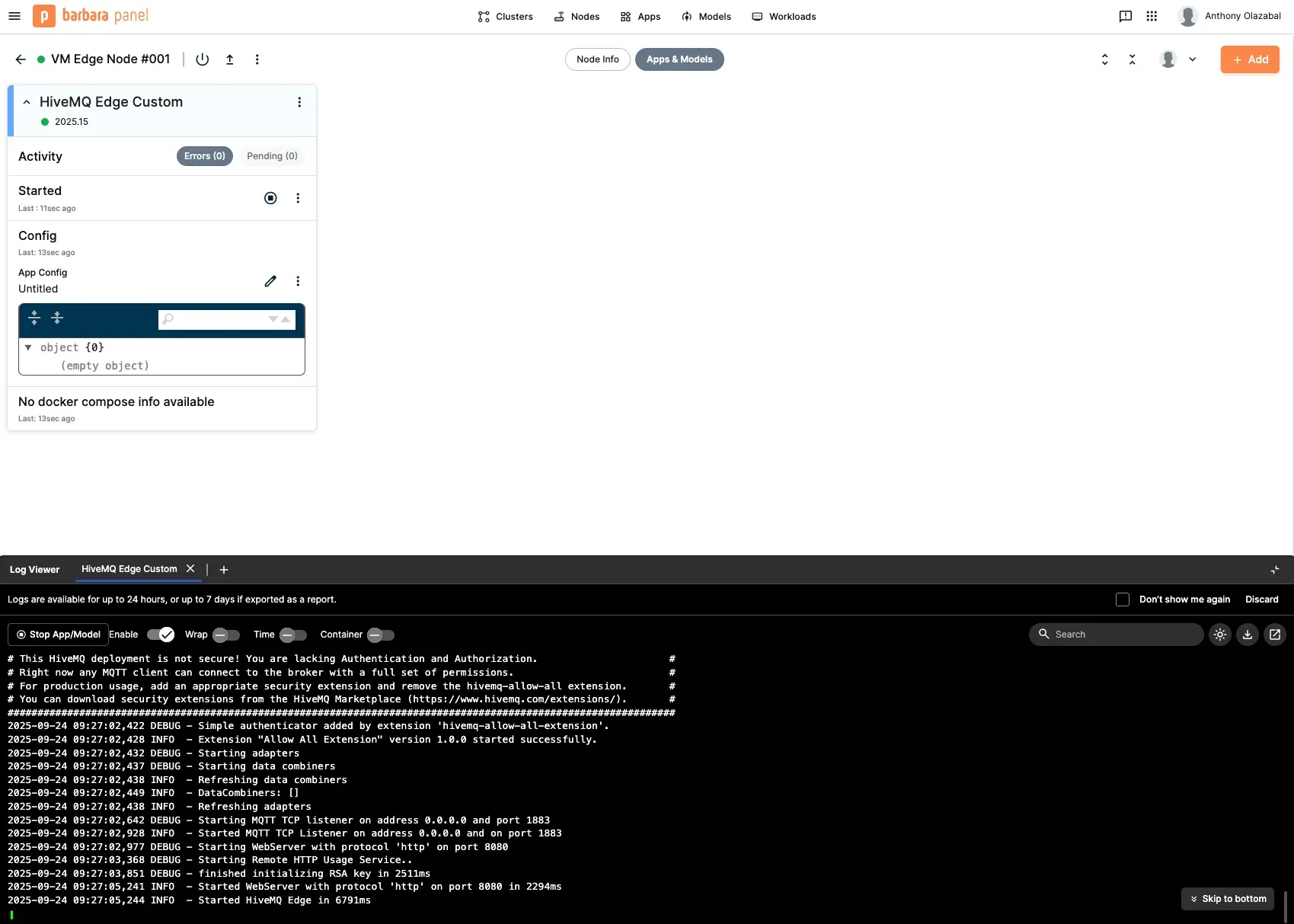
Task: Click Skip to bottom button
Action: click(1228, 899)
